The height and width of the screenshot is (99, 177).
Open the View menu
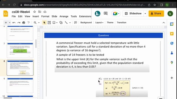coord(27,16)
